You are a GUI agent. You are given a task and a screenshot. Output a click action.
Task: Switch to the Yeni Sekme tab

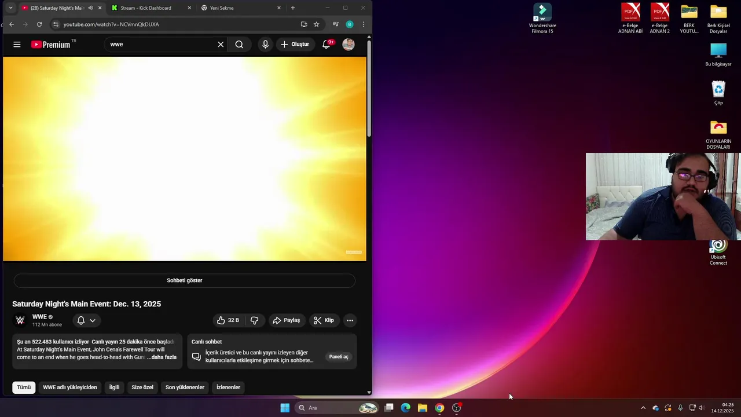click(x=222, y=8)
